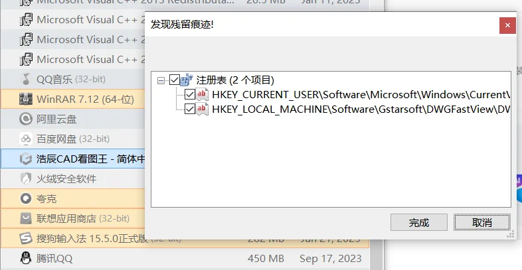Click the 联想应用商店 icon

pos(26,218)
